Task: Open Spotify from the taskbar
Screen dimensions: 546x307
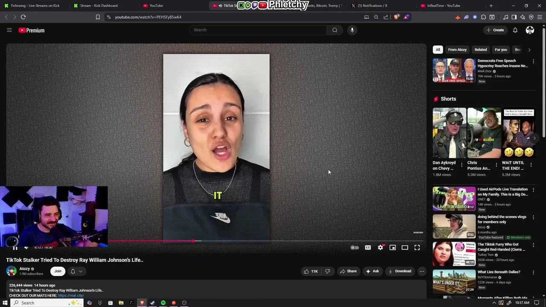Action: point(163,303)
